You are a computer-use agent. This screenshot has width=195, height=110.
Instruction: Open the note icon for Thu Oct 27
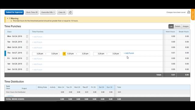(x=27, y=53)
